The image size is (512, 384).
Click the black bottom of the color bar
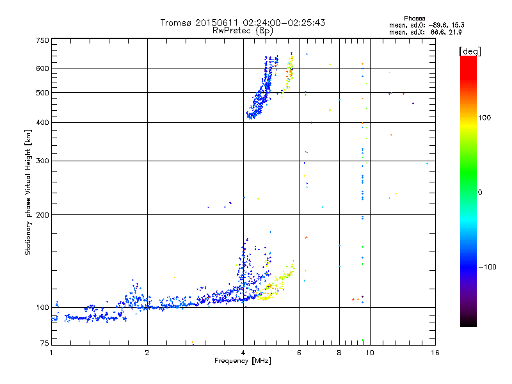coord(468,322)
